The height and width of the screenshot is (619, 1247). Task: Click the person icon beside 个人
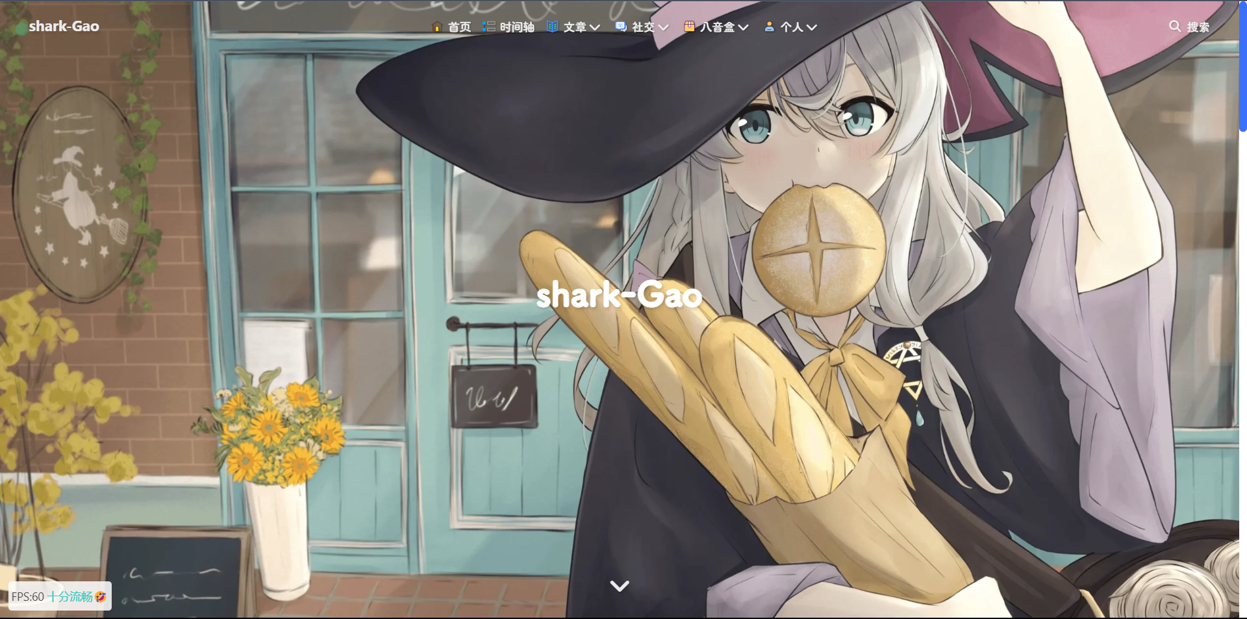click(x=769, y=27)
